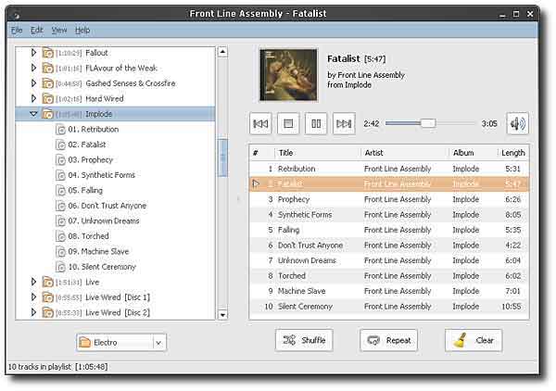Collapse the Implode album folder
The image size is (556, 391).
click(34, 114)
